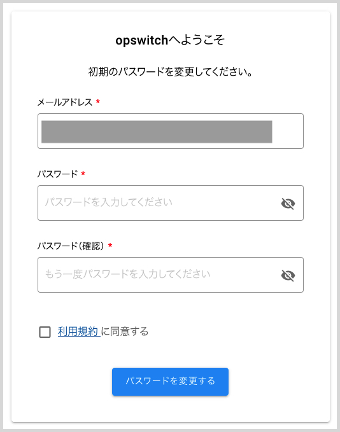Click the に同意する label text
This screenshot has height=432, width=340.
125,331
